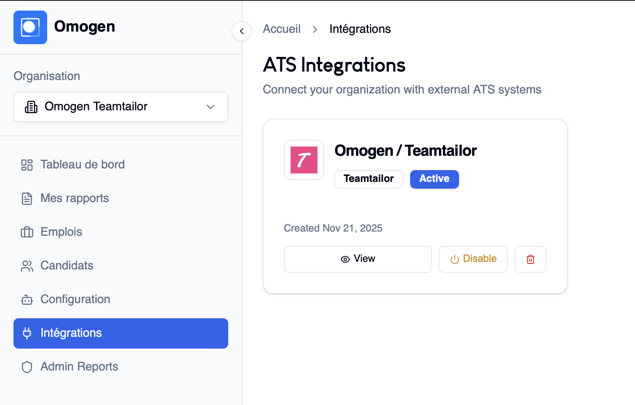
Task: Navigate to Accueil breadcrumb link
Action: 282,29
